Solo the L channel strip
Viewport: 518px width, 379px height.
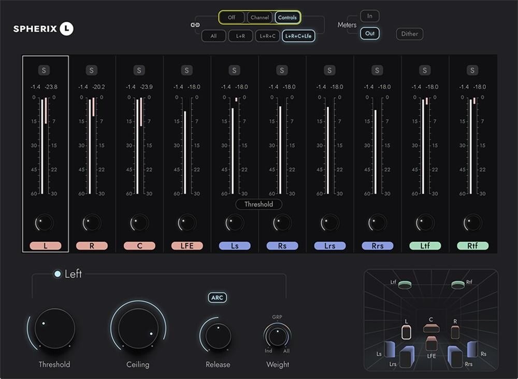click(45, 70)
